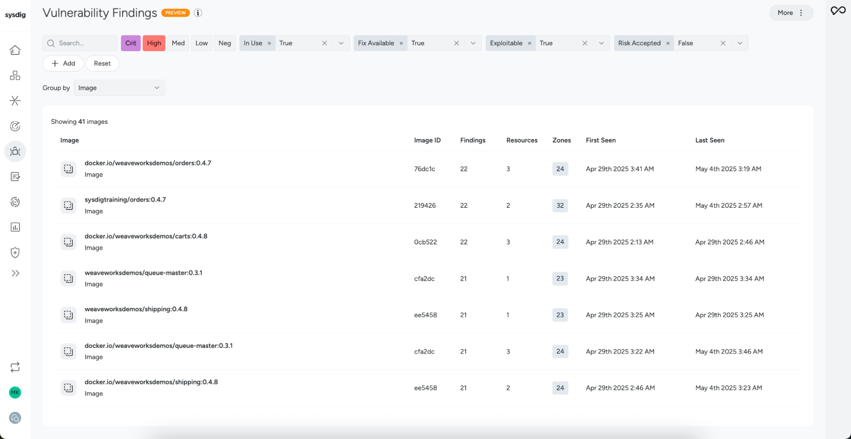The height and width of the screenshot is (439, 851).
Task: Expand the In Use value dropdown
Action: [x=341, y=43]
